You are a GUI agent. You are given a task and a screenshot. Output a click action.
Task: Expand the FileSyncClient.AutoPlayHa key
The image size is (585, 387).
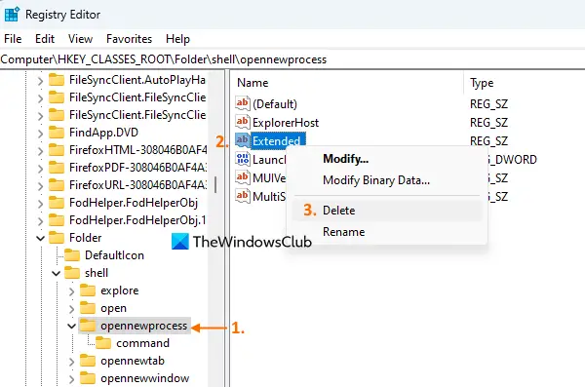point(40,81)
